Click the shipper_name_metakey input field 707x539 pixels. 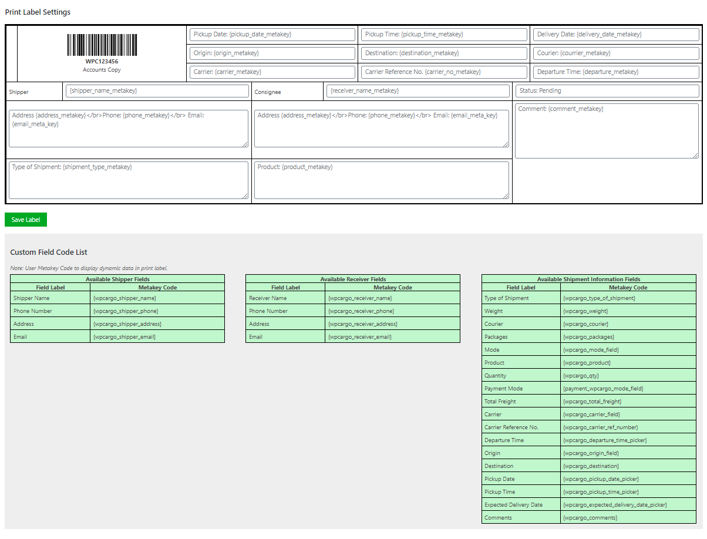tap(157, 91)
